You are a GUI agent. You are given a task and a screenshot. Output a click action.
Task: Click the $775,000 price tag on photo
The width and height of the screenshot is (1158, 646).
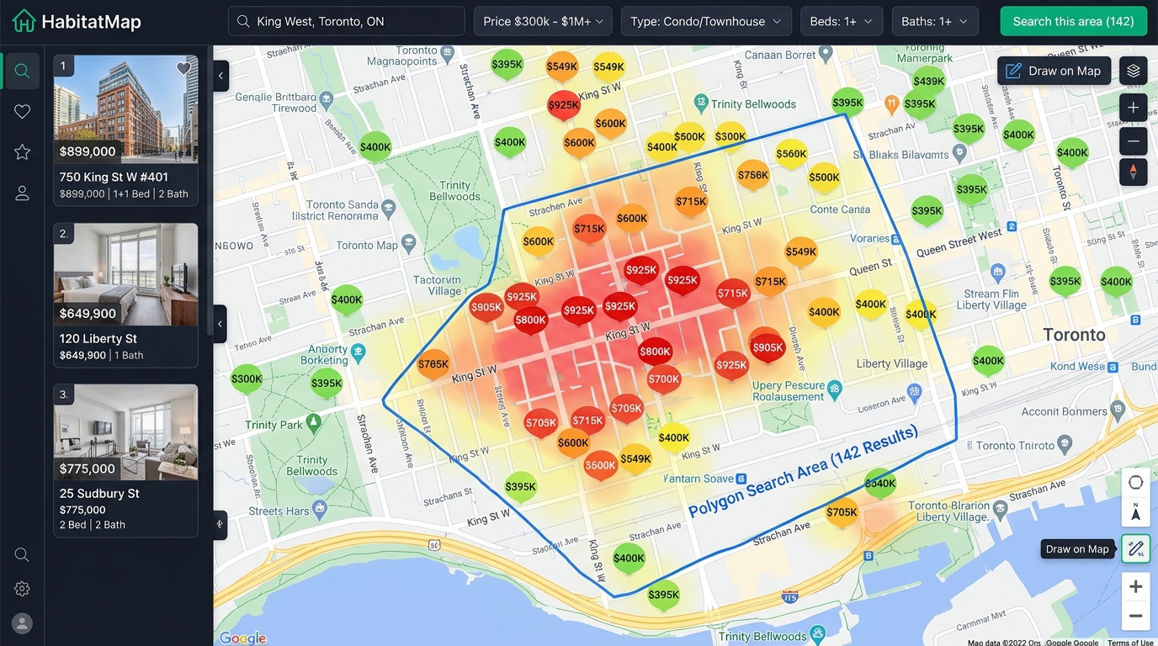tap(88, 469)
